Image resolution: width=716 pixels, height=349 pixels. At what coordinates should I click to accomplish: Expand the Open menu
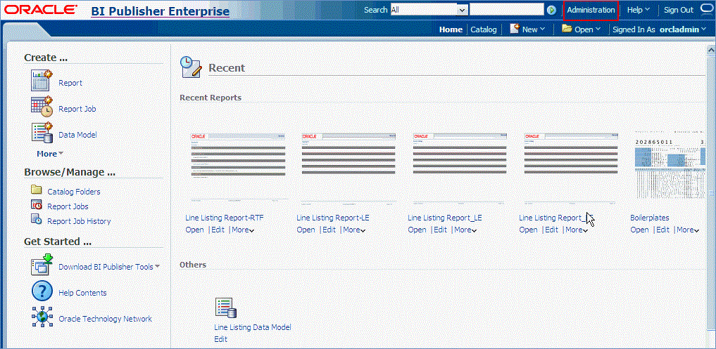(x=588, y=29)
